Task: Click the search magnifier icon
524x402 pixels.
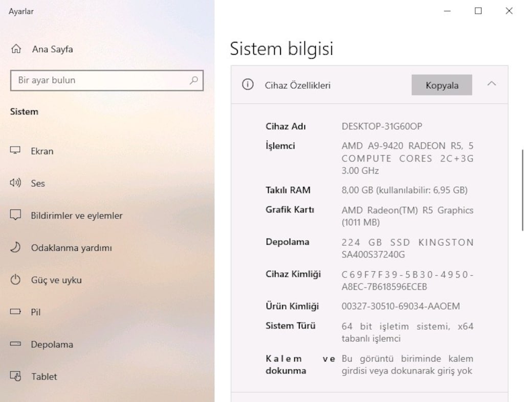Action: (194, 80)
